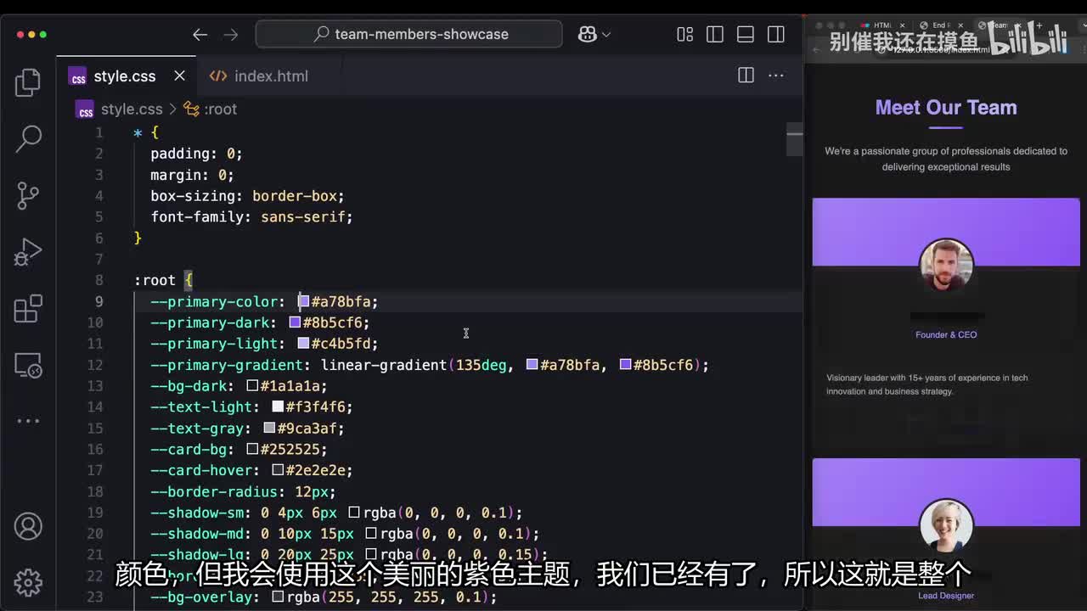Close the style.css tab
Image resolution: width=1087 pixels, height=611 pixels.
point(179,76)
